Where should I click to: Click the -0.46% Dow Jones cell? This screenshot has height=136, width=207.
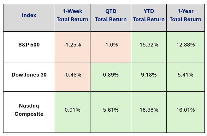(x=72, y=75)
